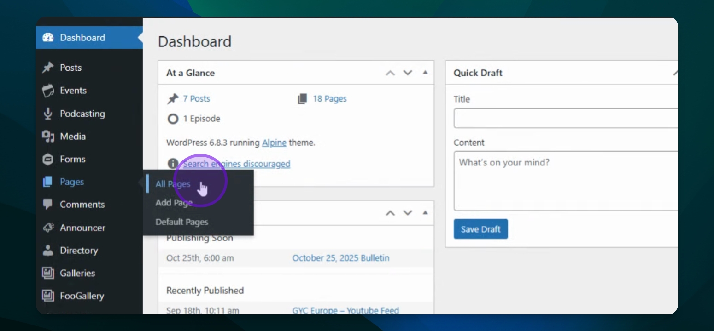The width and height of the screenshot is (714, 331).
Task: Click the Podcasting microphone icon
Action: [x=48, y=114]
